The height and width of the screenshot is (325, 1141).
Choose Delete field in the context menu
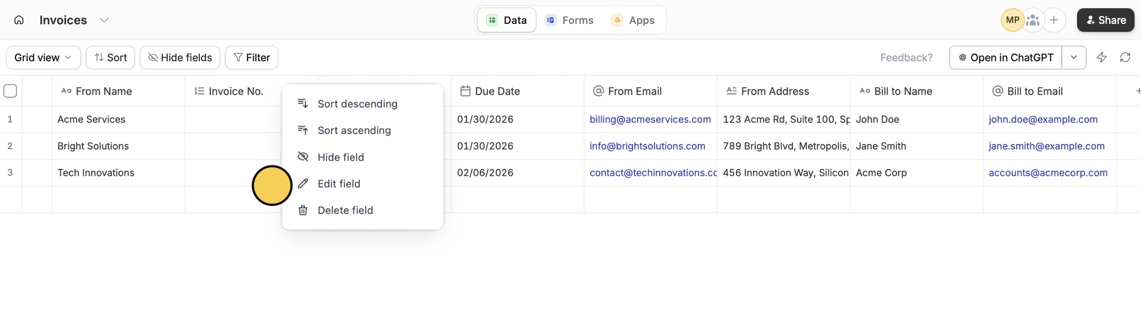coord(362,210)
